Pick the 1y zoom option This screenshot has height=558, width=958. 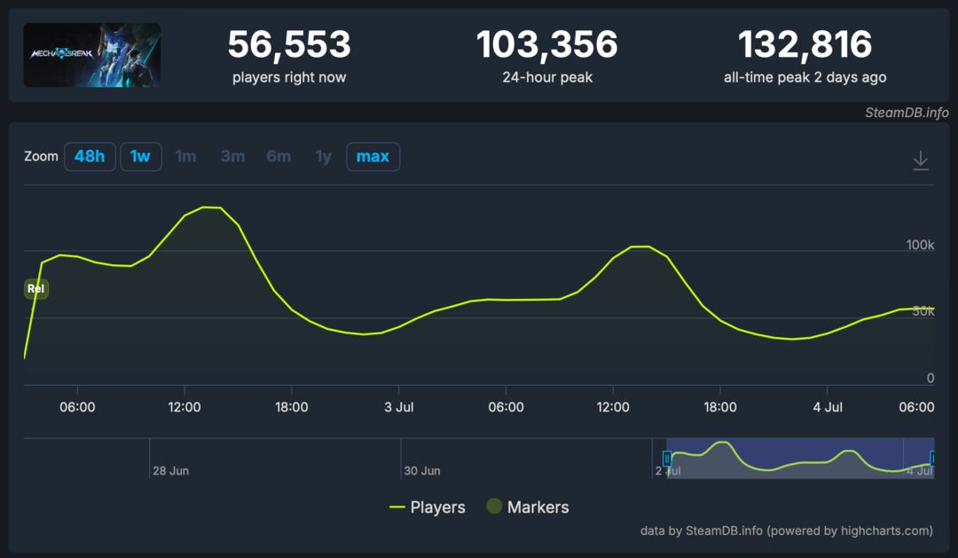[323, 156]
